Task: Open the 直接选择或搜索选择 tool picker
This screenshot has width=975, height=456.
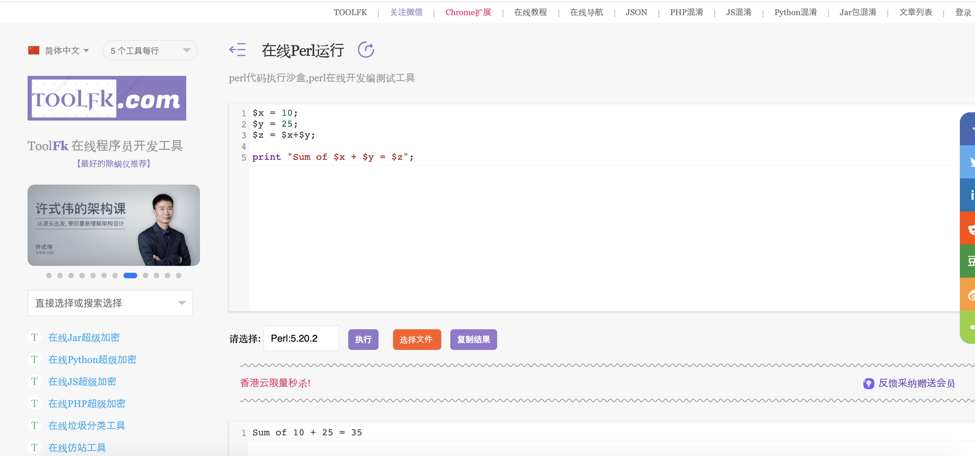Action: click(110, 302)
